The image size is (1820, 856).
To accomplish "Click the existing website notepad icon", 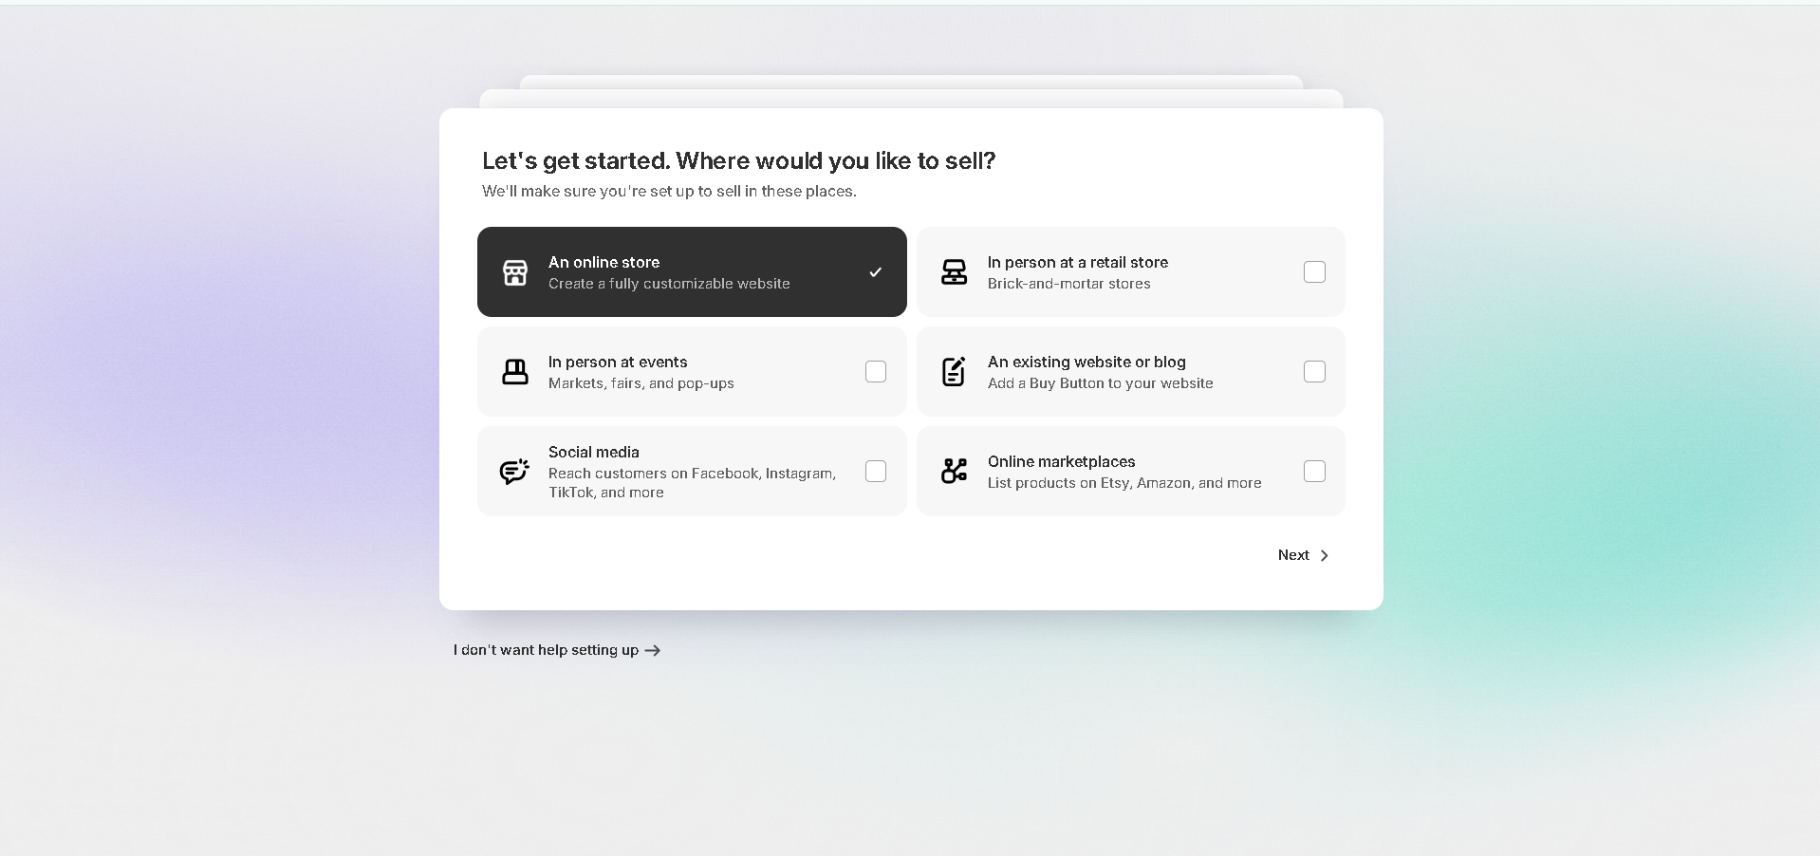I will [x=954, y=372].
